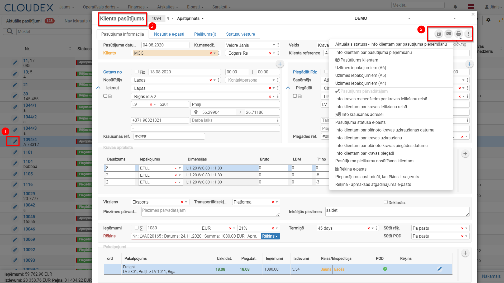Click the save icon under Iekraut
The width and height of the screenshot is (504, 283).
(x=110, y=96)
